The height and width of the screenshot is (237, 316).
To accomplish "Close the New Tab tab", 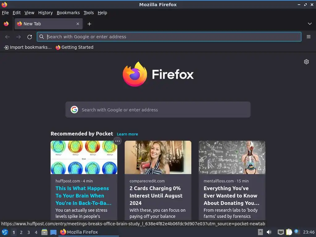I will pyautogui.click(x=78, y=24).
